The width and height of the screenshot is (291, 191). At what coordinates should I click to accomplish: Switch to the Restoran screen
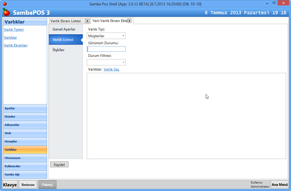(x=28, y=185)
